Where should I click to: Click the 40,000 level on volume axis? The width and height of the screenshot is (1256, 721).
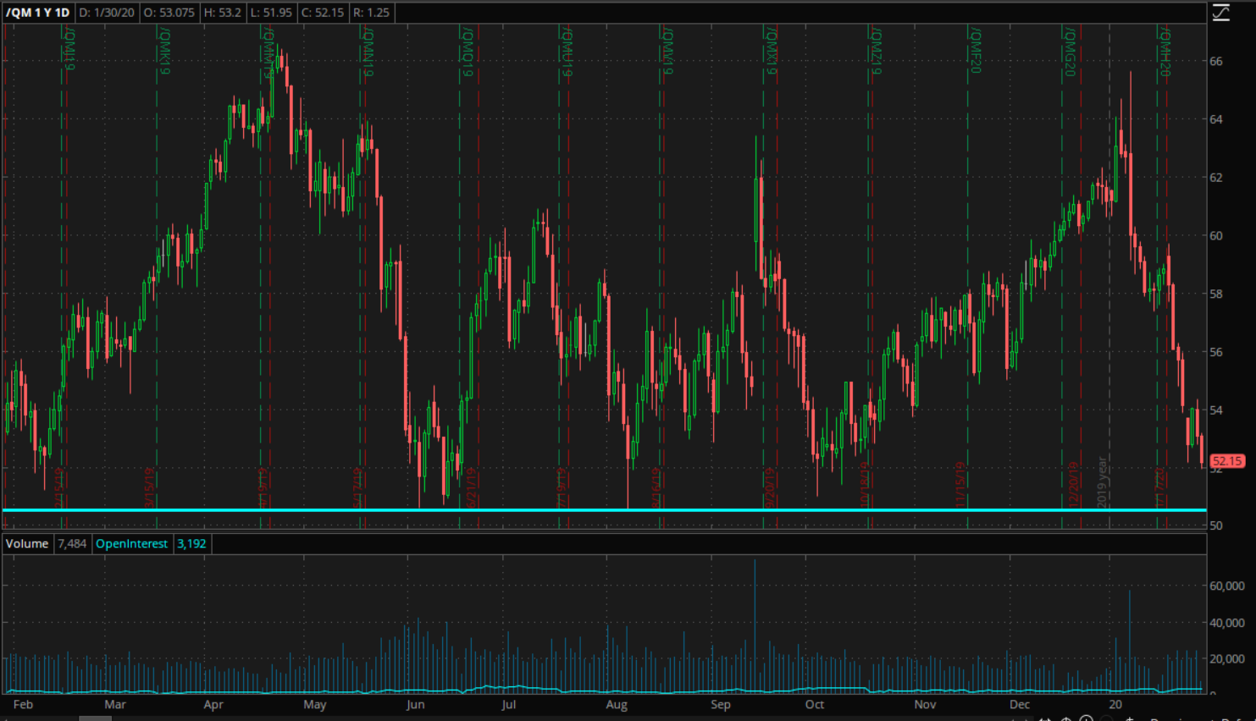pyautogui.click(x=1226, y=622)
